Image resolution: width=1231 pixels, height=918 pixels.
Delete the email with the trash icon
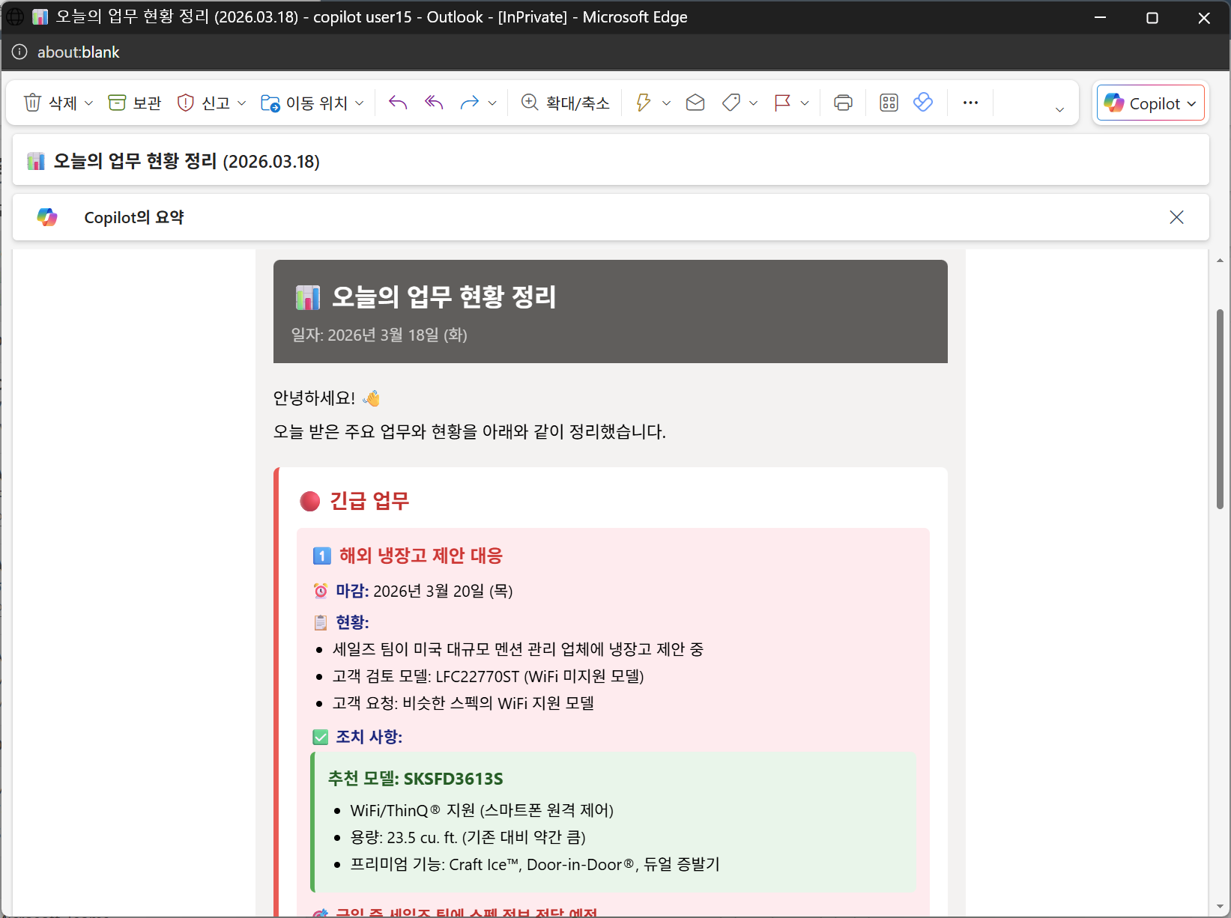[50, 103]
